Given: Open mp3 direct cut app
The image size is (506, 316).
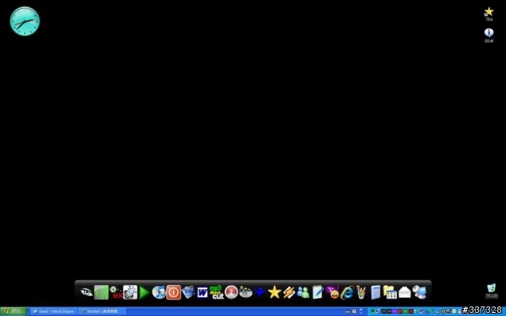Looking at the screenshot, I should tap(217, 292).
